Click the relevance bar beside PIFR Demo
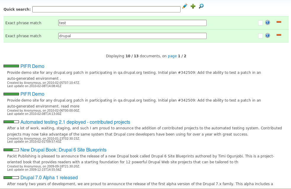The width and height of the screenshot is (291, 189). [x=11, y=66]
